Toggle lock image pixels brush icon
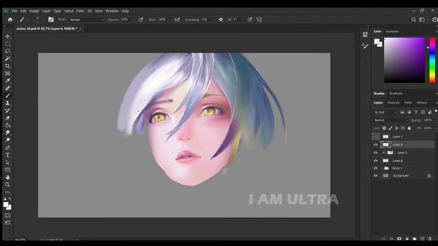 point(391,128)
